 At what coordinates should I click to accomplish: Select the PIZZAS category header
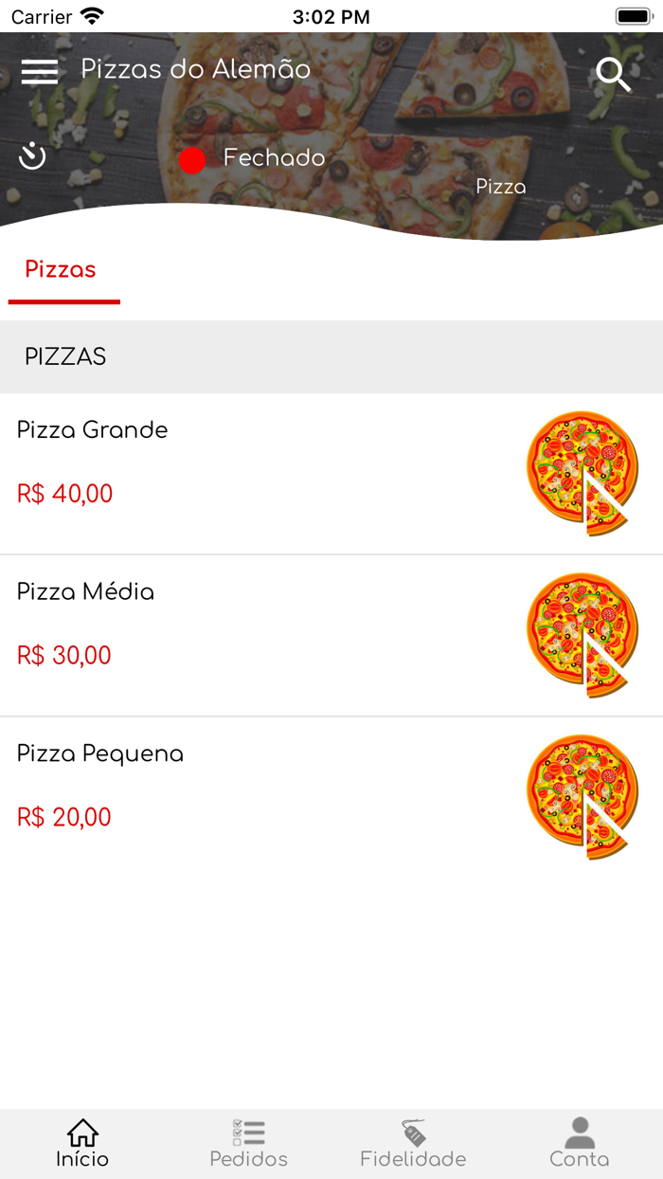point(66,357)
